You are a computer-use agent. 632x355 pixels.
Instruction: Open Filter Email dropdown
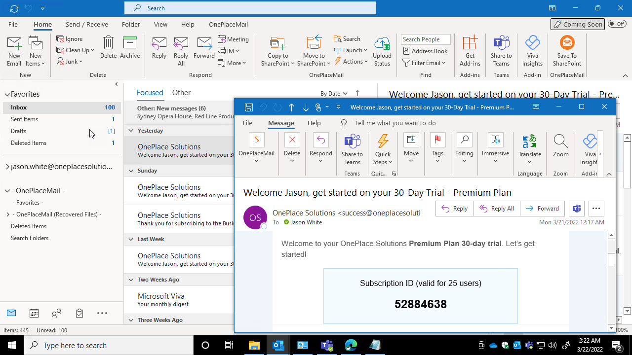pos(424,63)
